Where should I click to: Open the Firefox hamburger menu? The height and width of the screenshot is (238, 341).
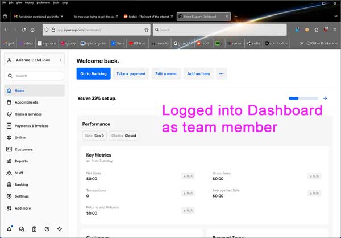pos(335,30)
